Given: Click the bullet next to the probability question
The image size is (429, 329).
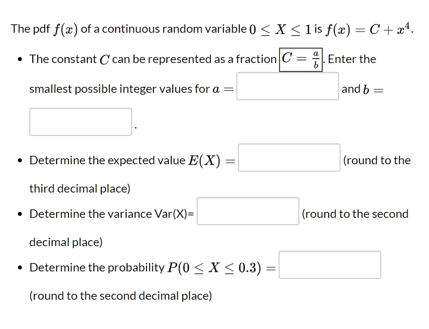Looking at the screenshot, I should pyautogui.click(x=20, y=266).
